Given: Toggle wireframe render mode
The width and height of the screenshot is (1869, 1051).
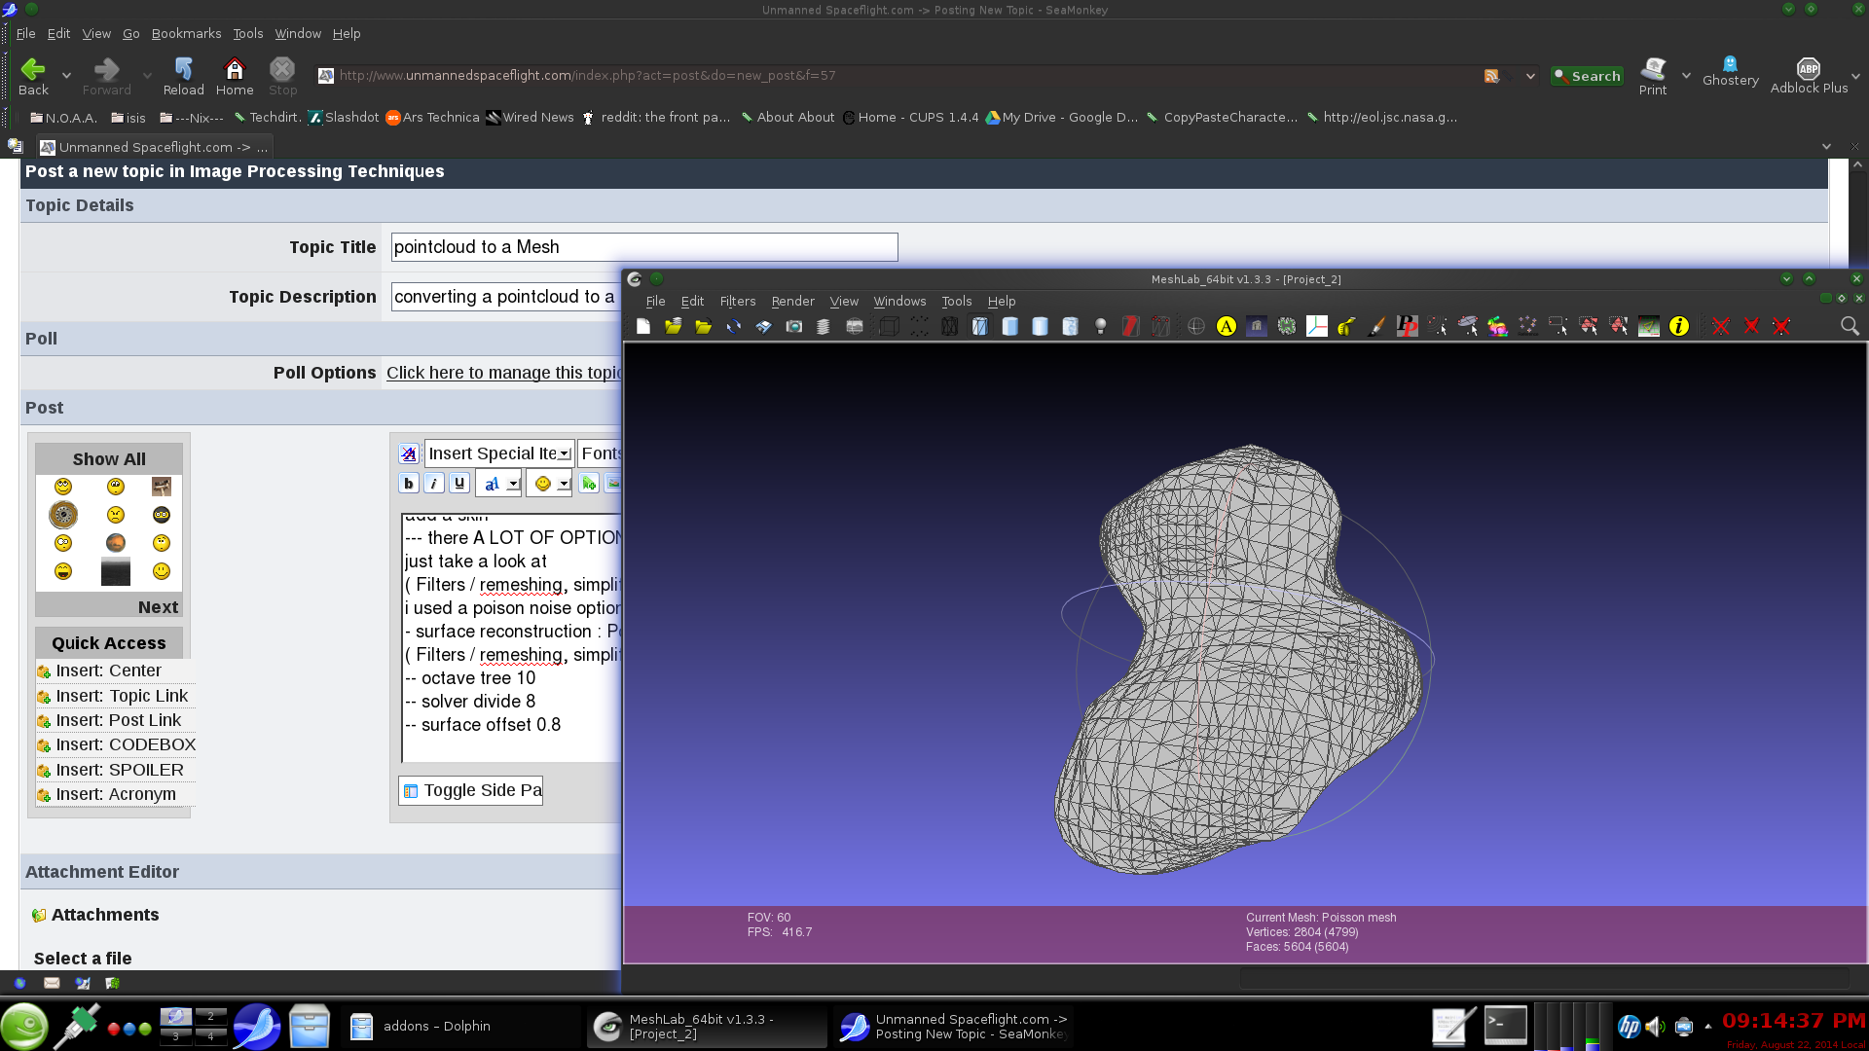Looking at the screenshot, I should (x=949, y=327).
